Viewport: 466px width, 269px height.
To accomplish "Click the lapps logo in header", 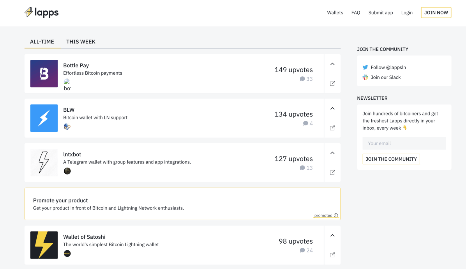I will tap(42, 13).
